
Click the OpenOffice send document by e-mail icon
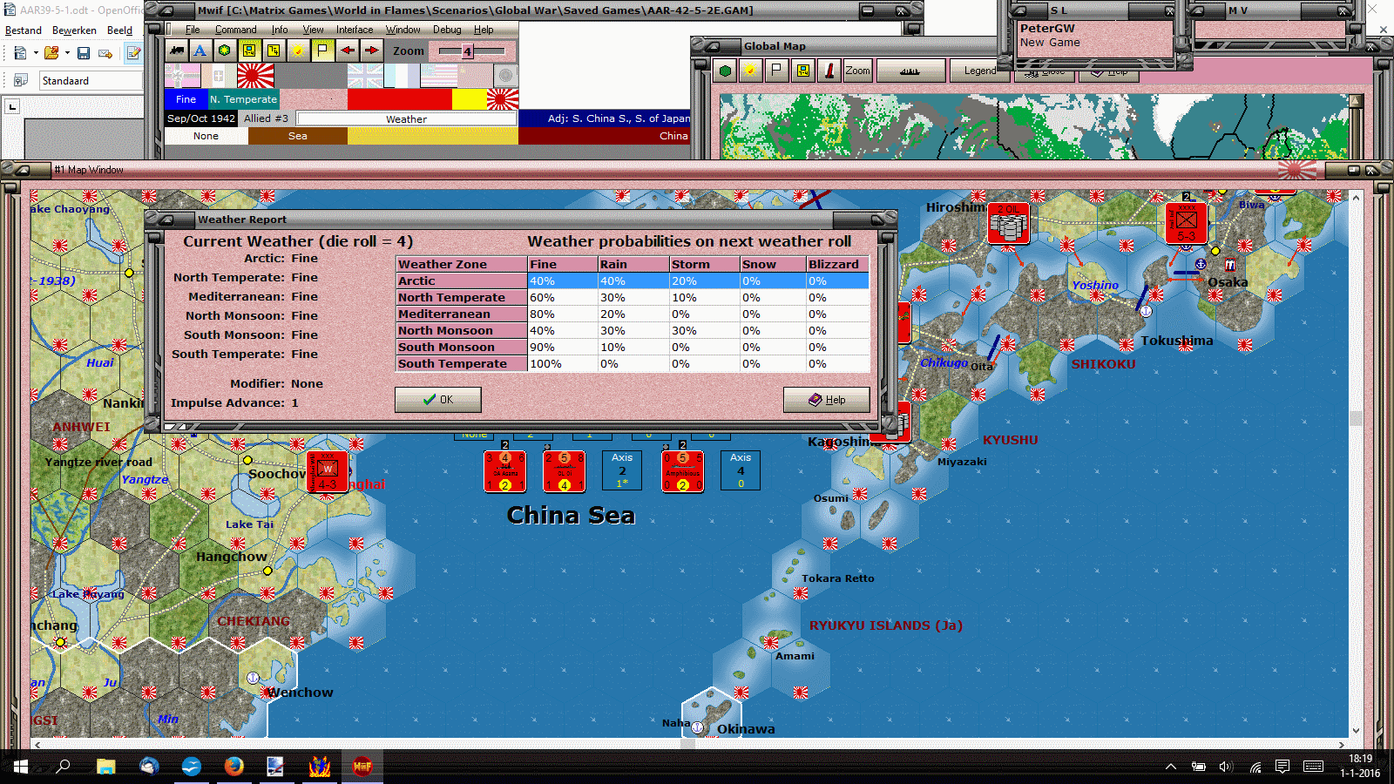coord(105,53)
